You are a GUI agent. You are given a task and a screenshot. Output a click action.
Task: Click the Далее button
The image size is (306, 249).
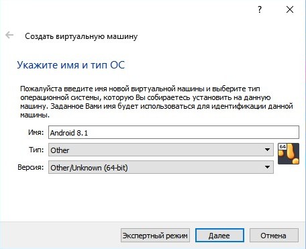pos(219,236)
